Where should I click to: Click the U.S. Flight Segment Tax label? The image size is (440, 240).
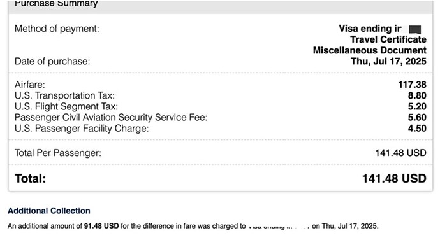[x=66, y=106]
